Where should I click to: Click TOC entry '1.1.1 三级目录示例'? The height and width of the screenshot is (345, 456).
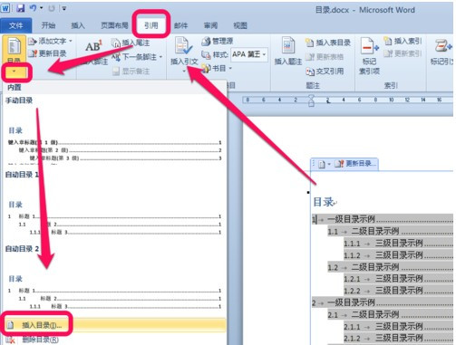pyautogui.click(x=399, y=244)
